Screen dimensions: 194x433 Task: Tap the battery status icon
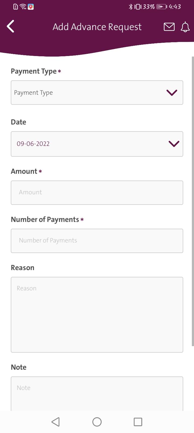click(162, 7)
